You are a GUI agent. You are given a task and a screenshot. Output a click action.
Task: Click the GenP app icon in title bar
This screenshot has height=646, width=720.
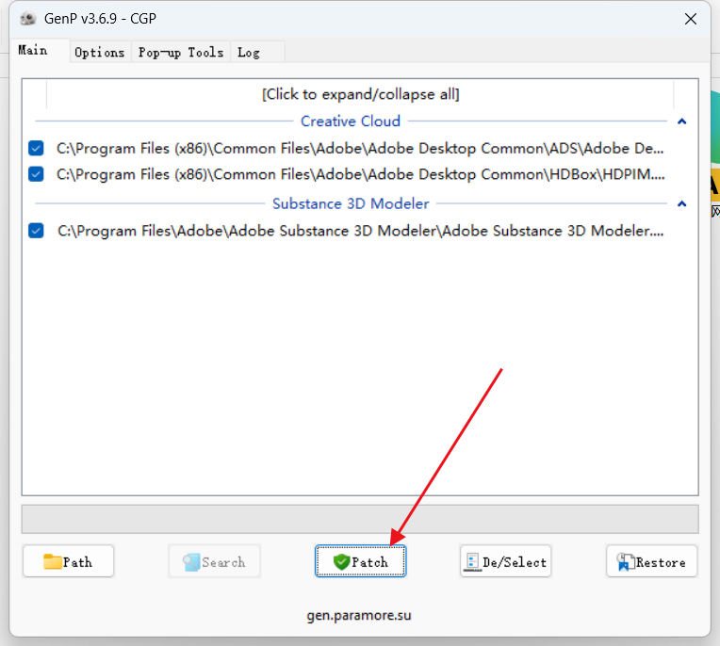pyautogui.click(x=28, y=19)
